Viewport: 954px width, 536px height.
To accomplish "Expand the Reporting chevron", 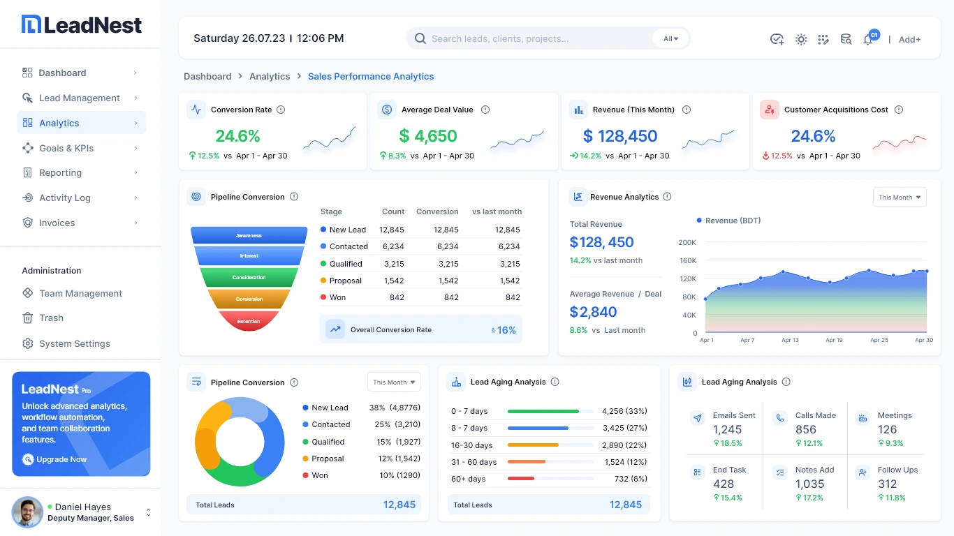I will point(135,172).
